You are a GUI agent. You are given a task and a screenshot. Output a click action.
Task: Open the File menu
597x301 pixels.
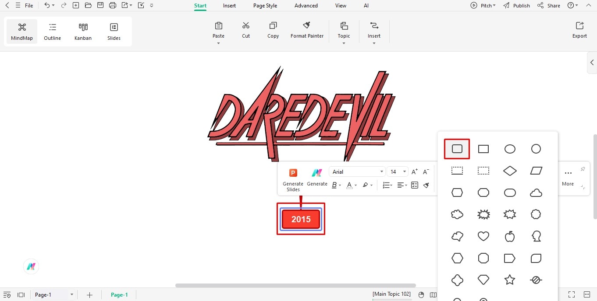(29, 6)
